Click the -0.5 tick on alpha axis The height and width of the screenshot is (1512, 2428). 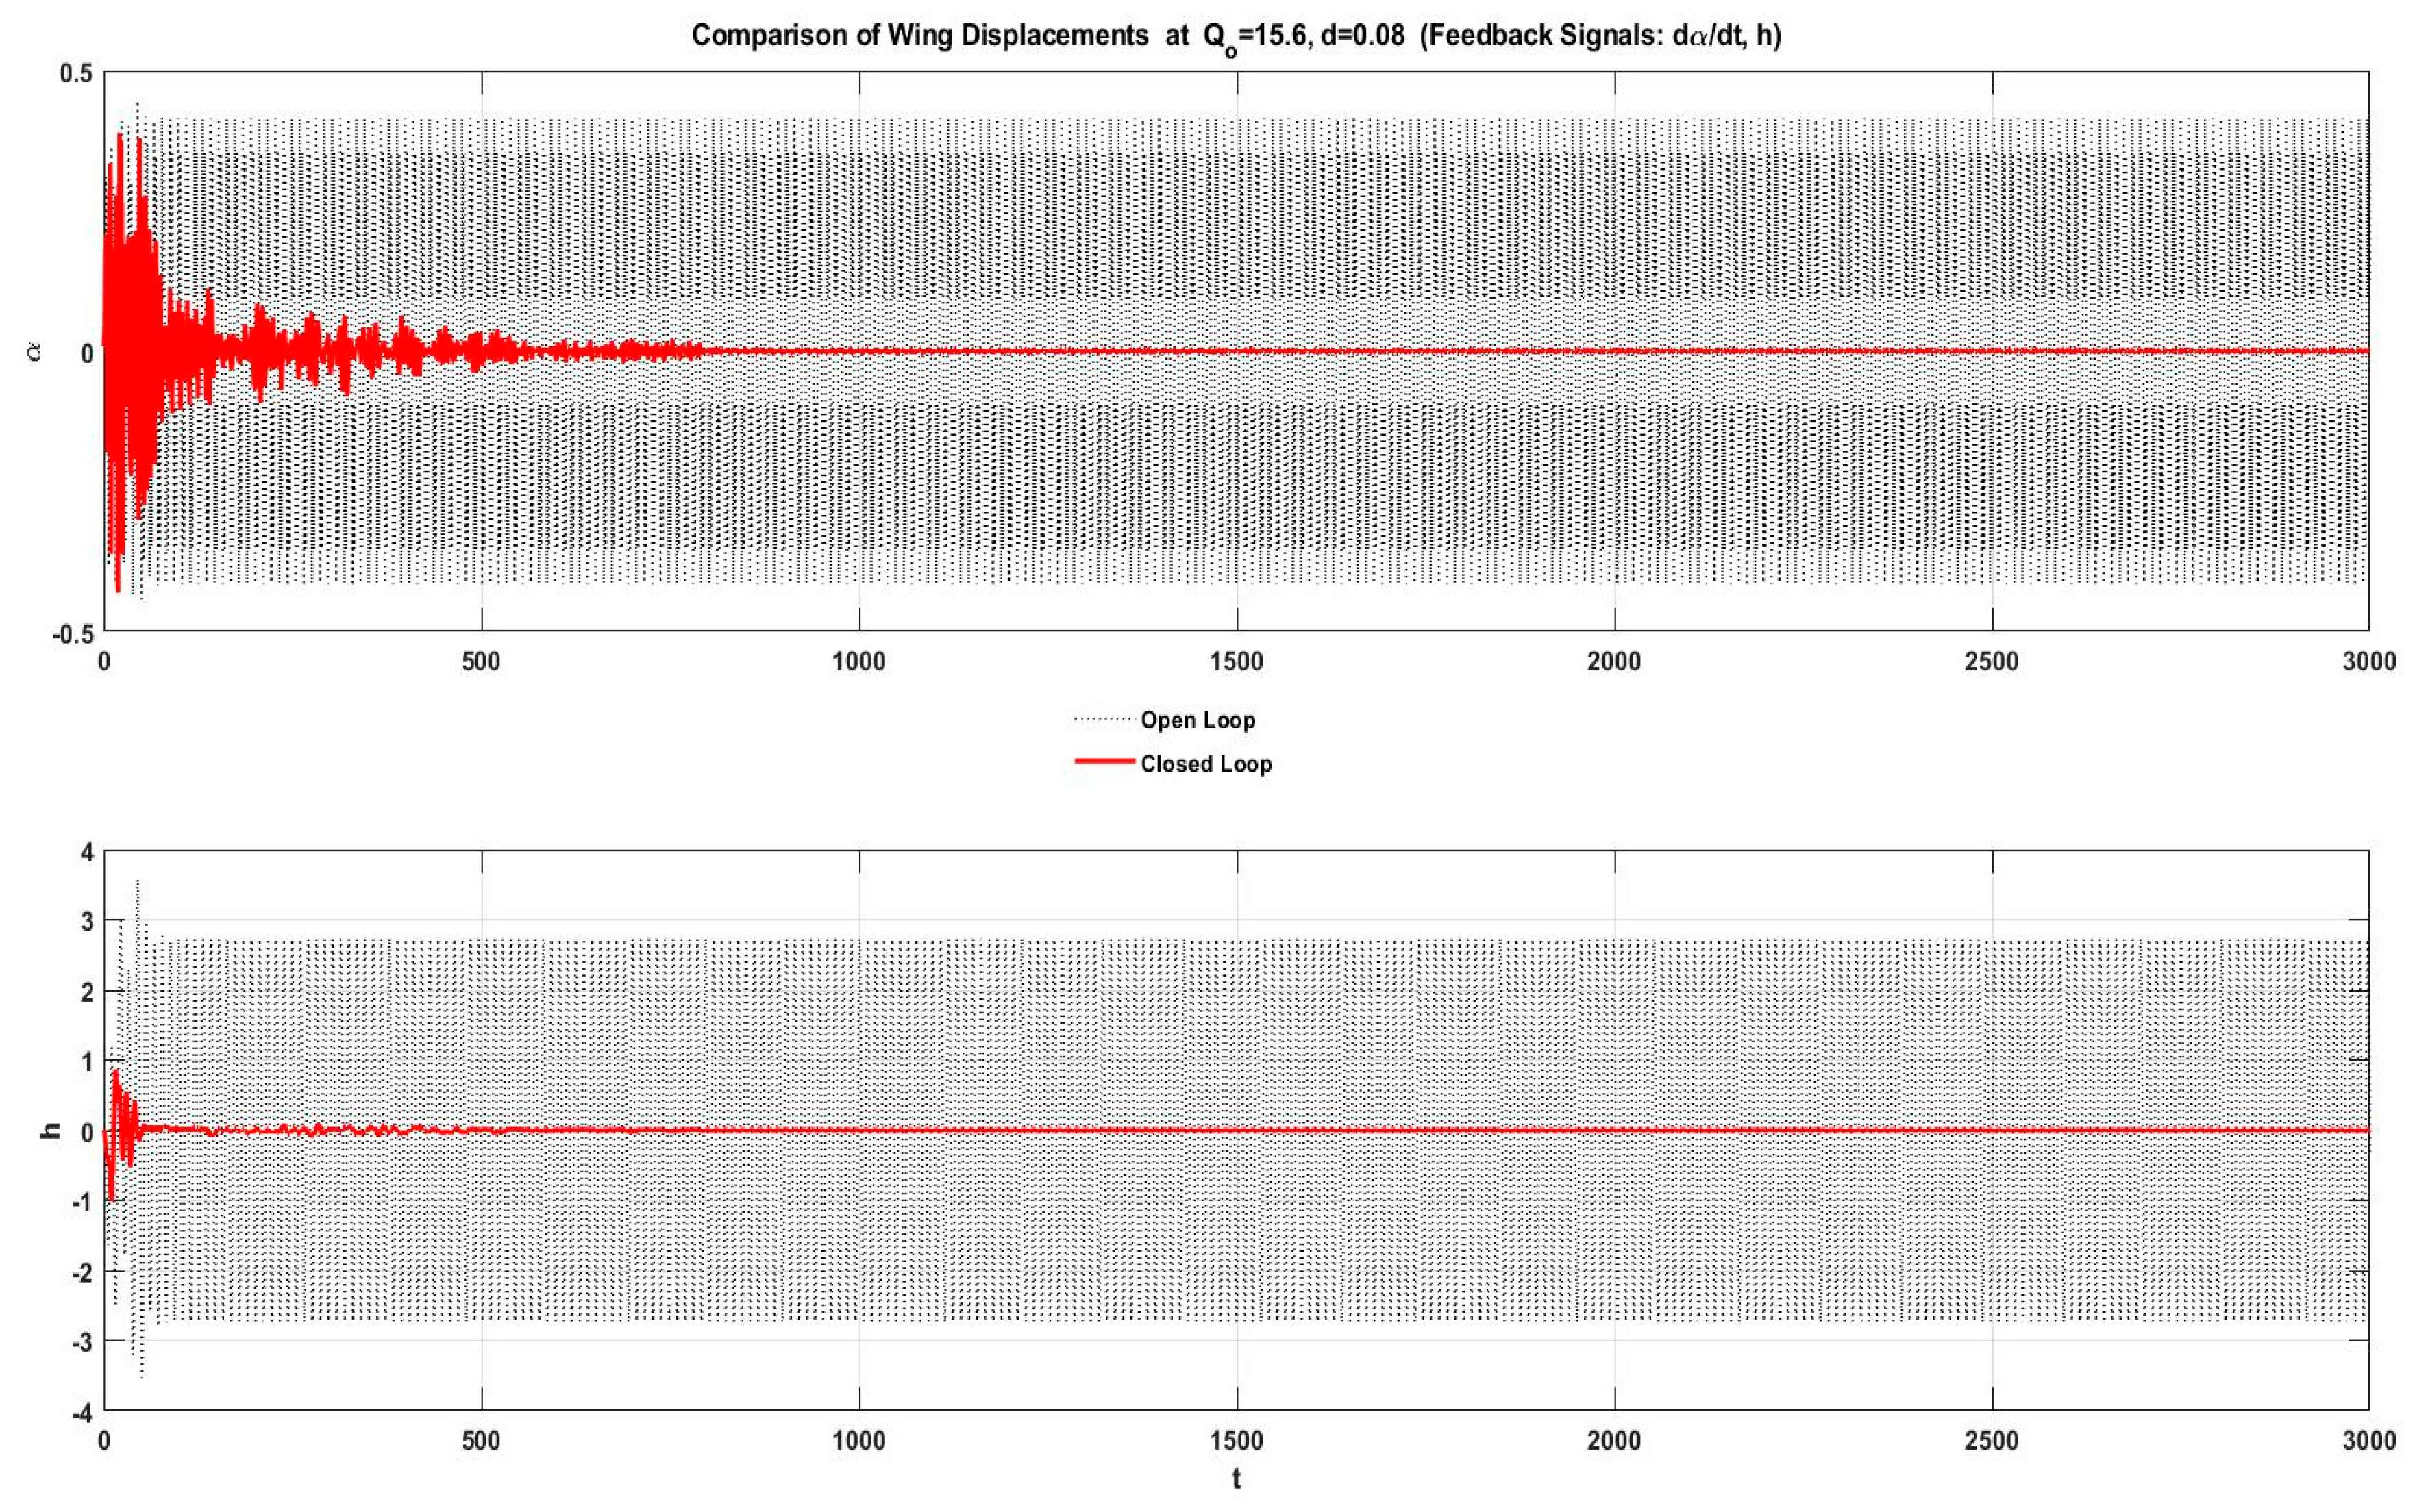pyautogui.click(x=72, y=634)
